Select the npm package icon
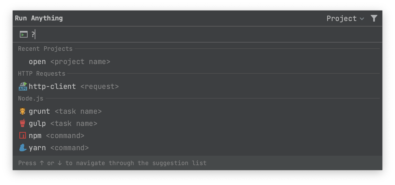Viewport: 395px width, 185px height. click(x=23, y=135)
